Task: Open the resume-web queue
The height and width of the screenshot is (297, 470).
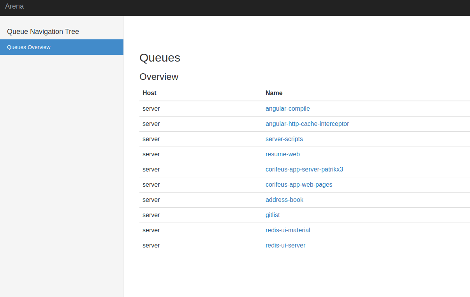Action: 283,154
